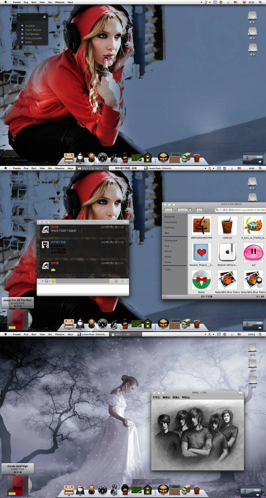Click green checkmark icon in chat toolbar
This screenshot has height=498, width=266.
pos(122,281)
